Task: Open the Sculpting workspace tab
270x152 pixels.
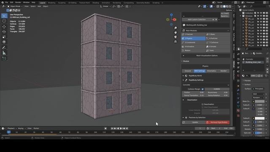Action: (62, 3)
